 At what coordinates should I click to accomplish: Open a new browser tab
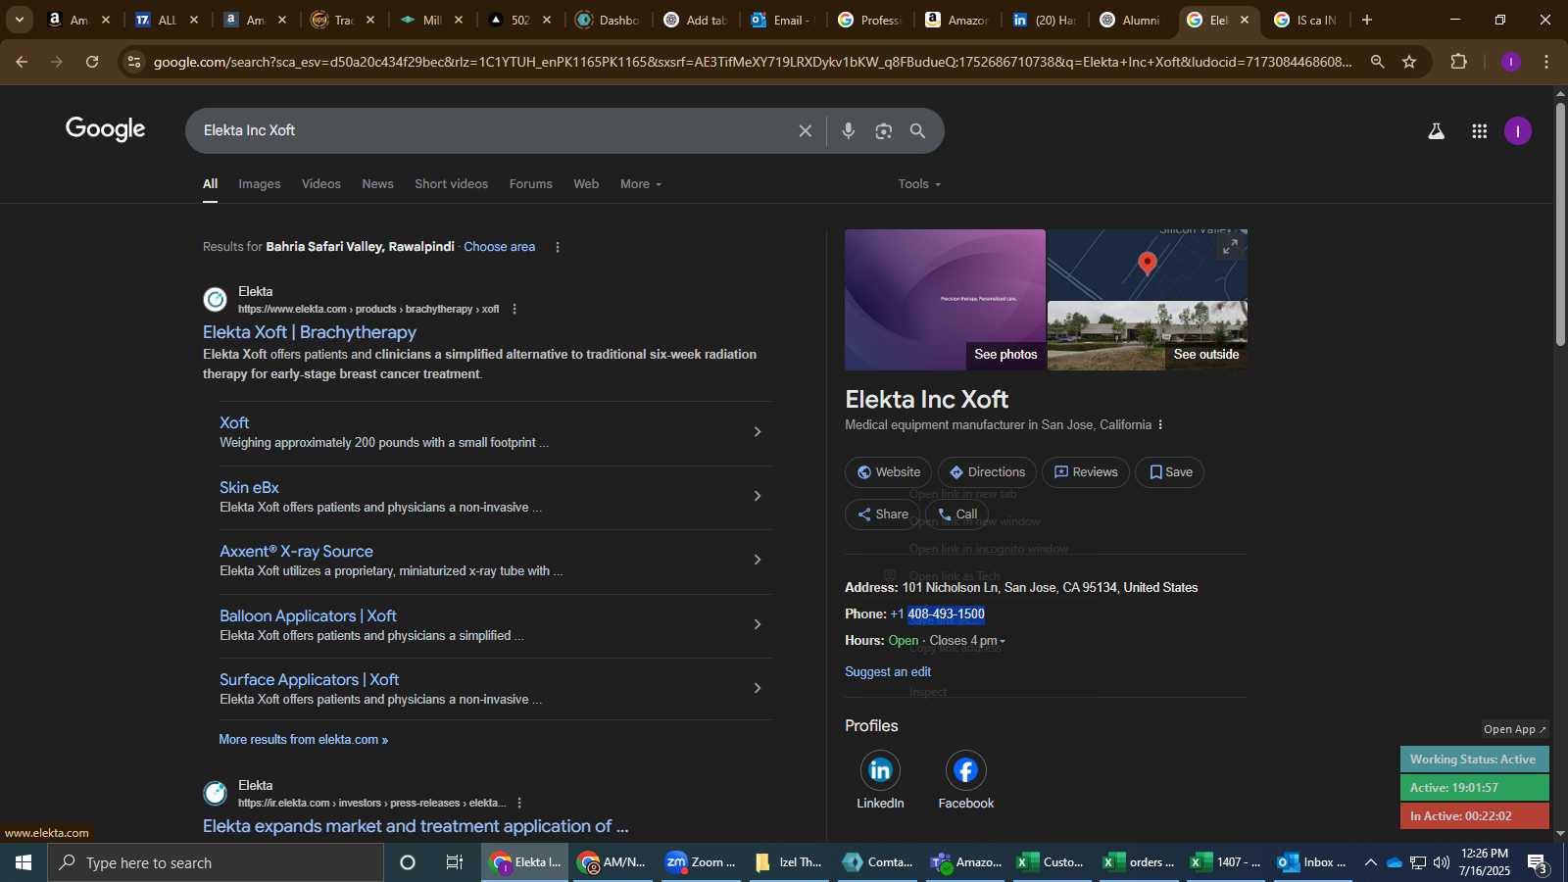(x=1367, y=20)
